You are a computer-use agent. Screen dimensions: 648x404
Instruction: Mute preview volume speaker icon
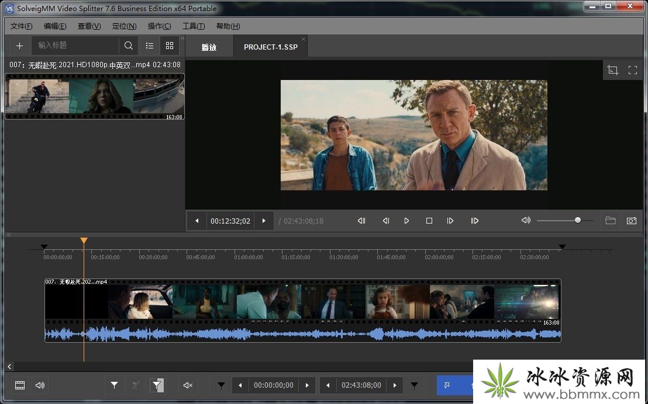click(x=526, y=220)
